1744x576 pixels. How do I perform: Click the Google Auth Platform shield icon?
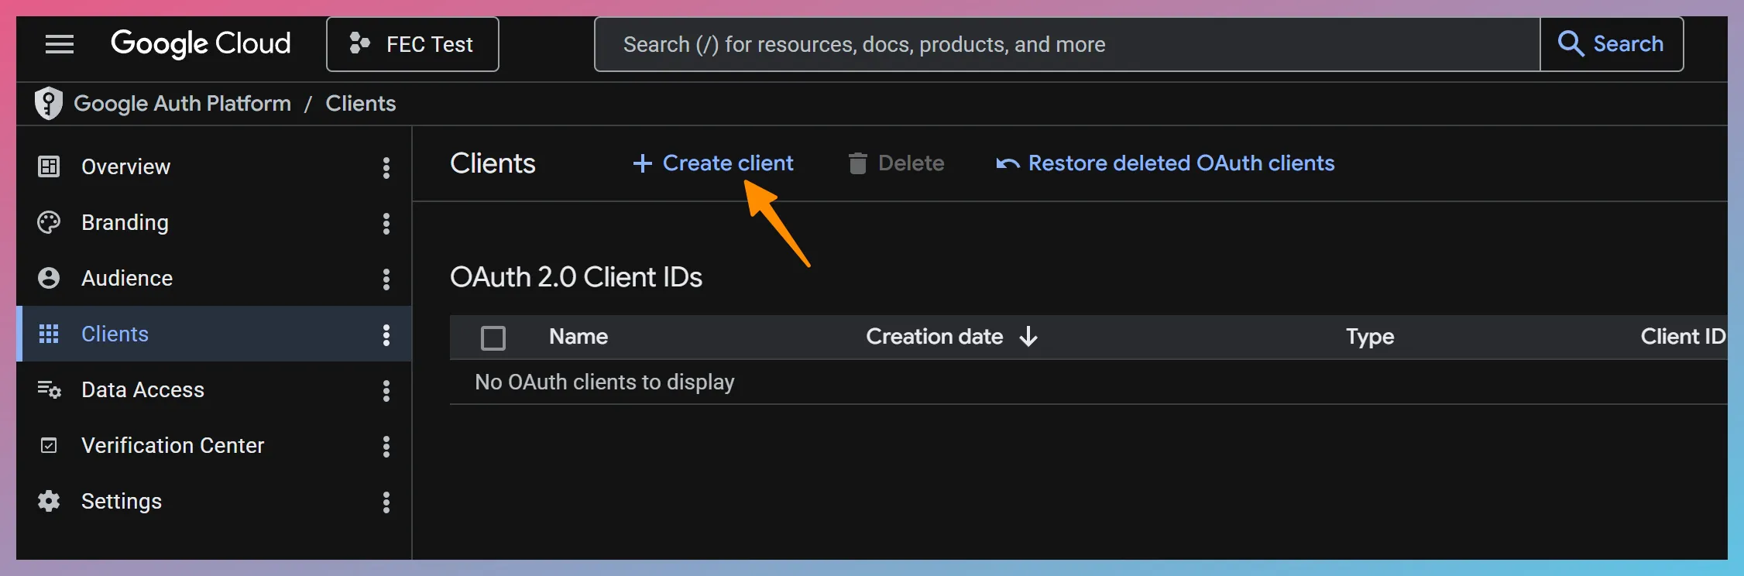pyautogui.click(x=49, y=103)
